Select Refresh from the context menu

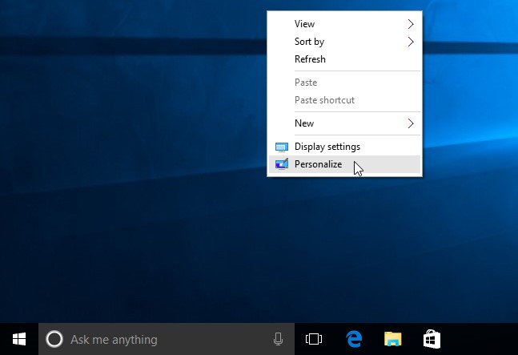tap(310, 59)
